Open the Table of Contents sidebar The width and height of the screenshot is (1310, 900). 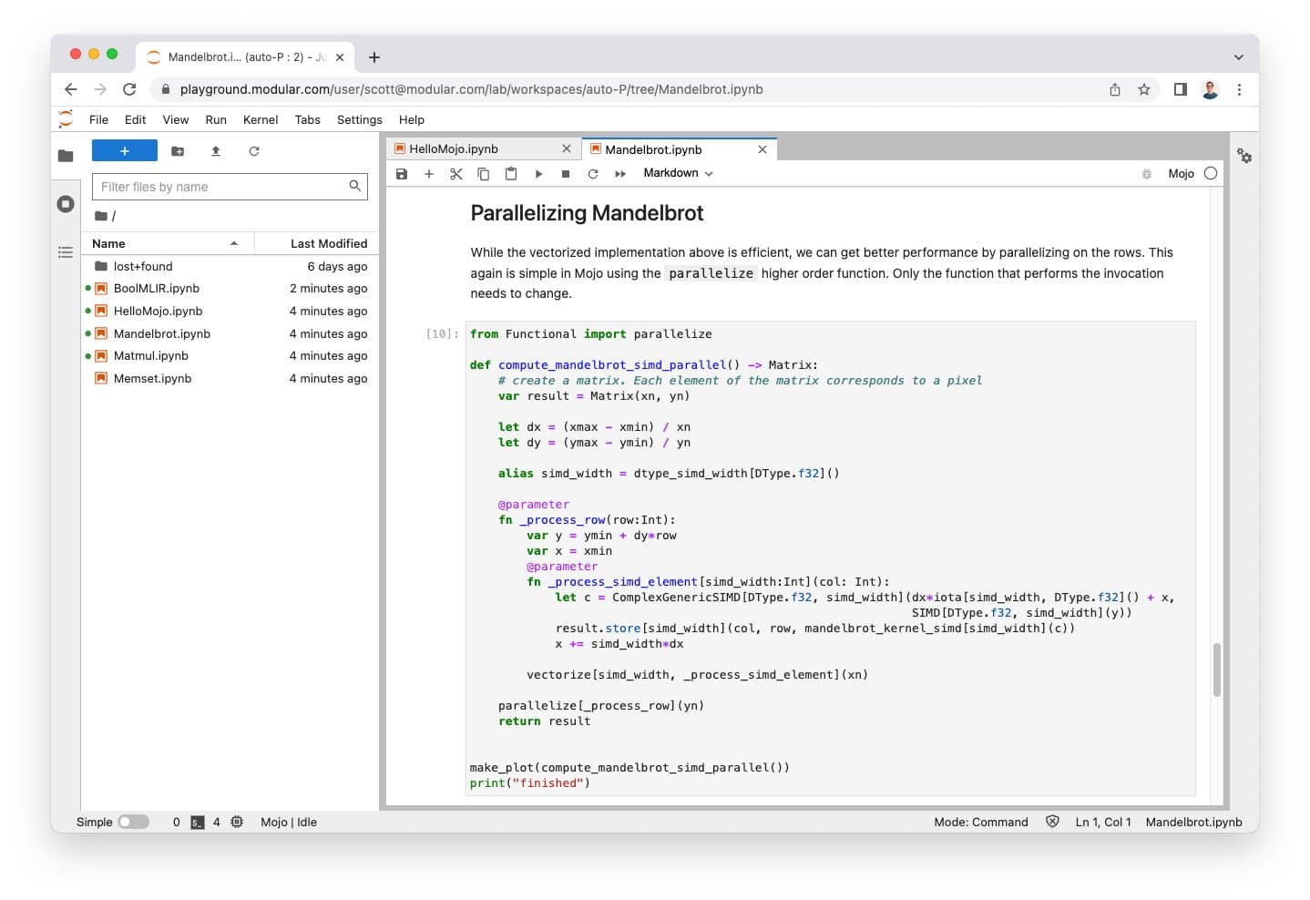tap(66, 252)
